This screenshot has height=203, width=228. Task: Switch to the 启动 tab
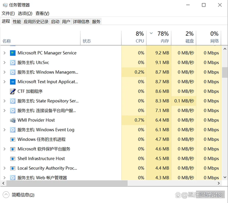click(x=55, y=22)
